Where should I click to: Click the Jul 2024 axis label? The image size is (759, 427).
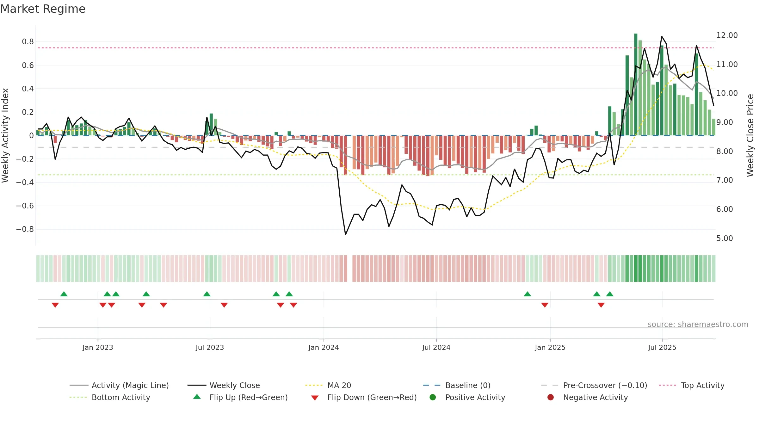[x=436, y=347]
